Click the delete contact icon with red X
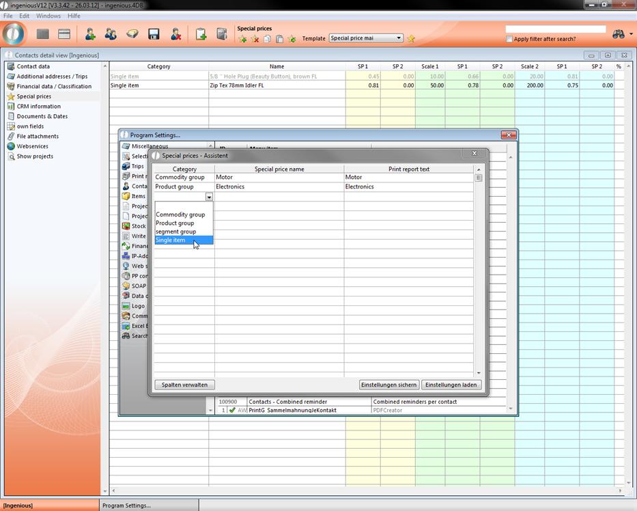Screen dimensions: 637x511 (x=175, y=34)
